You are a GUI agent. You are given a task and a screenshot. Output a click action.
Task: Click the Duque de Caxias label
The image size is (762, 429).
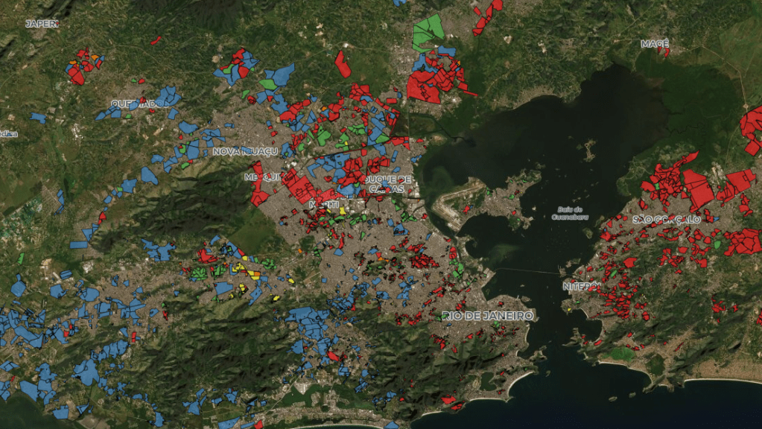388,184
